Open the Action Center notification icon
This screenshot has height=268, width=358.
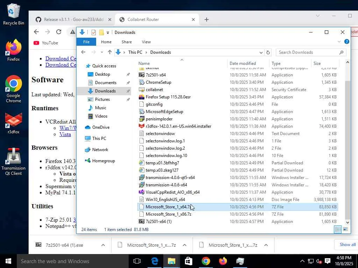(328, 261)
